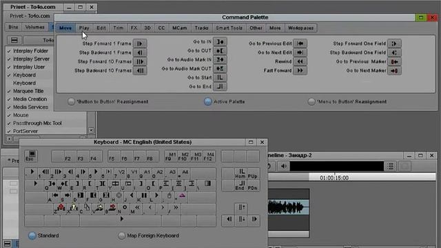This screenshot has width=441, height=248.
Task: Click the Other tab in Command Palette
Action: click(x=256, y=28)
